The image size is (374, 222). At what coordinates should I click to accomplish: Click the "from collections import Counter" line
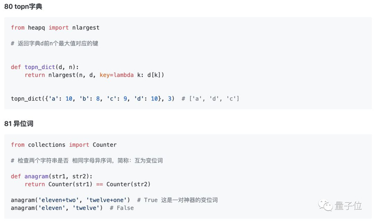pyautogui.click(x=64, y=145)
